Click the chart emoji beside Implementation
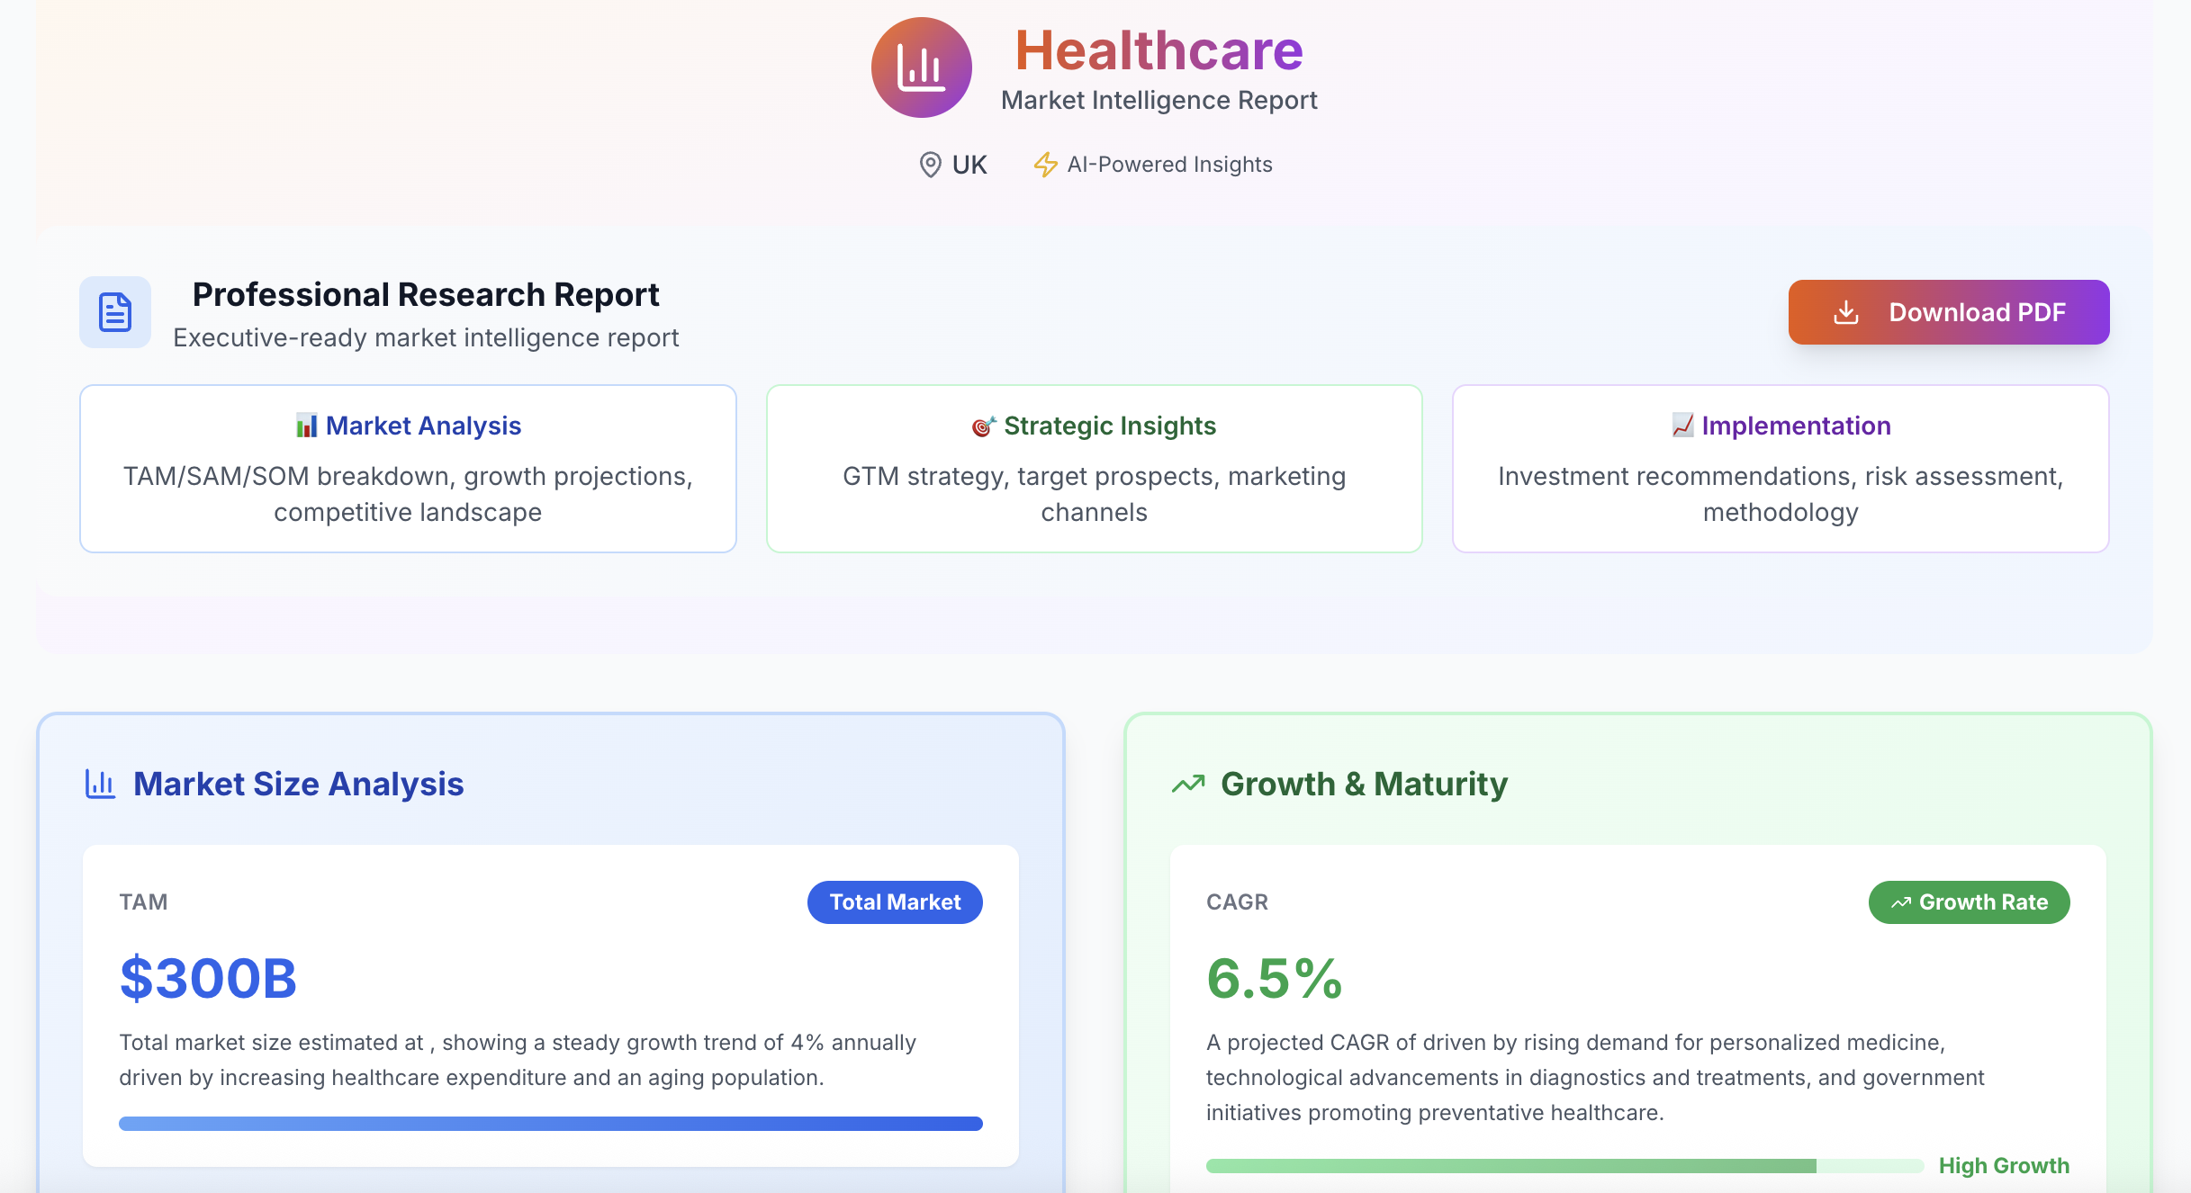This screenshot has height=1193, width=2191. click(x=1682, y=425)
